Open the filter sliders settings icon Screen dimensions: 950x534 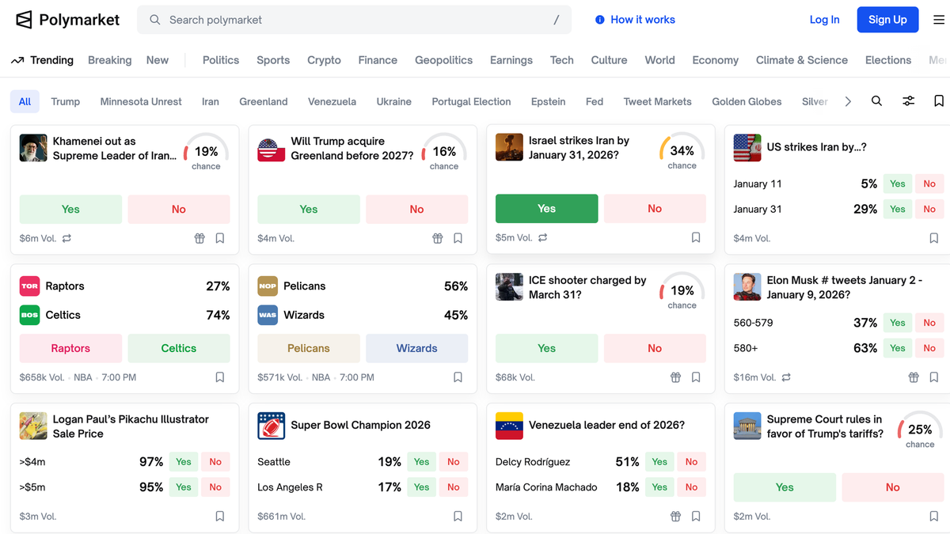908,101
